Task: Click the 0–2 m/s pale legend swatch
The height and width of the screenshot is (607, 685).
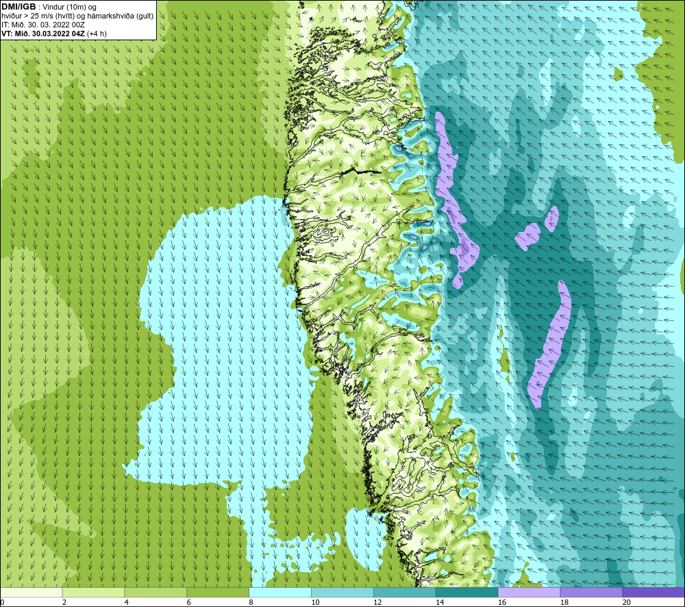Action: (x=32, y=593)
